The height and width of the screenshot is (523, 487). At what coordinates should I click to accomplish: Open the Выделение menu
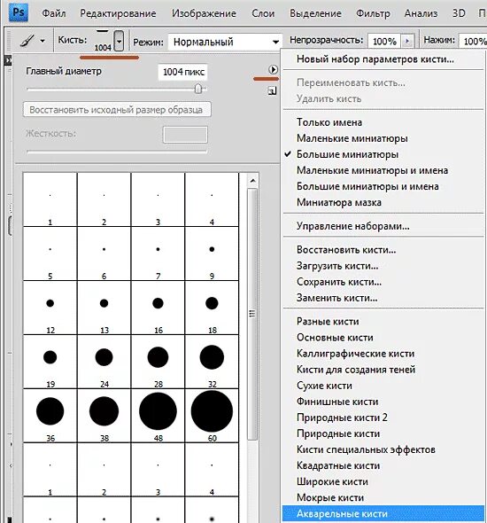[315, 13]
